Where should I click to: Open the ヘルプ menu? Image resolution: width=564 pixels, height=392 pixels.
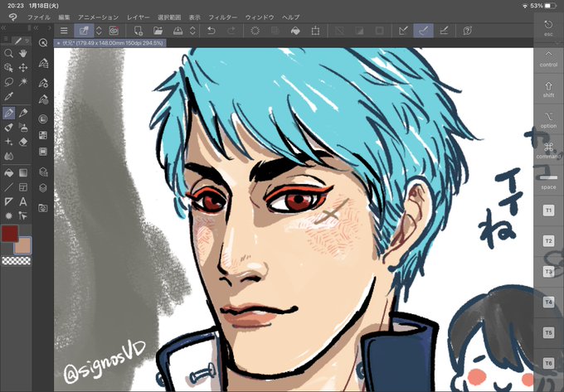click(x=290, y=17)
